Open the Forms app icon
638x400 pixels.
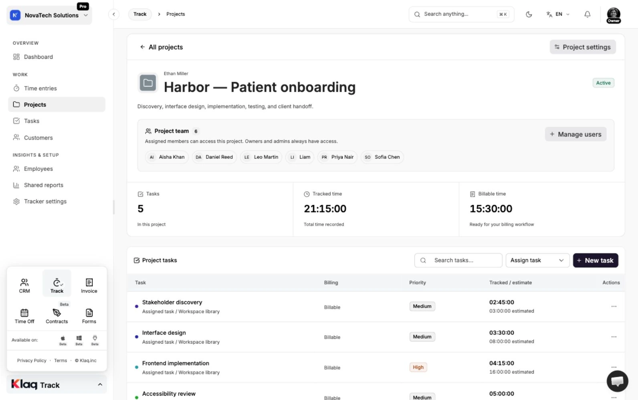click(x=89, y=316)
